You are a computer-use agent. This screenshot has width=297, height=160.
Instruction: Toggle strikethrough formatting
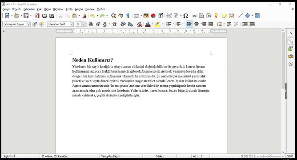click(114, 24)
